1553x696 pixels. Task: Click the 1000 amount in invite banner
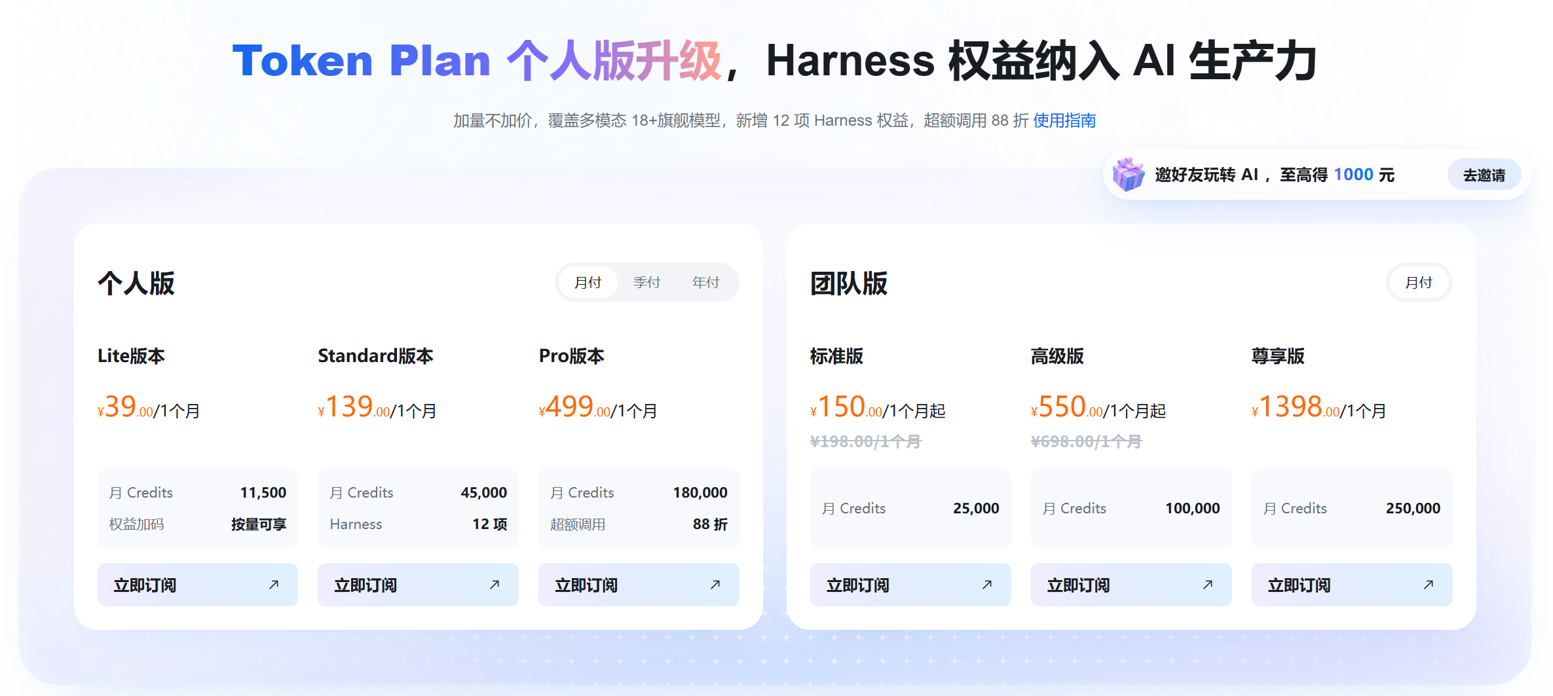tap(1353, 175)
